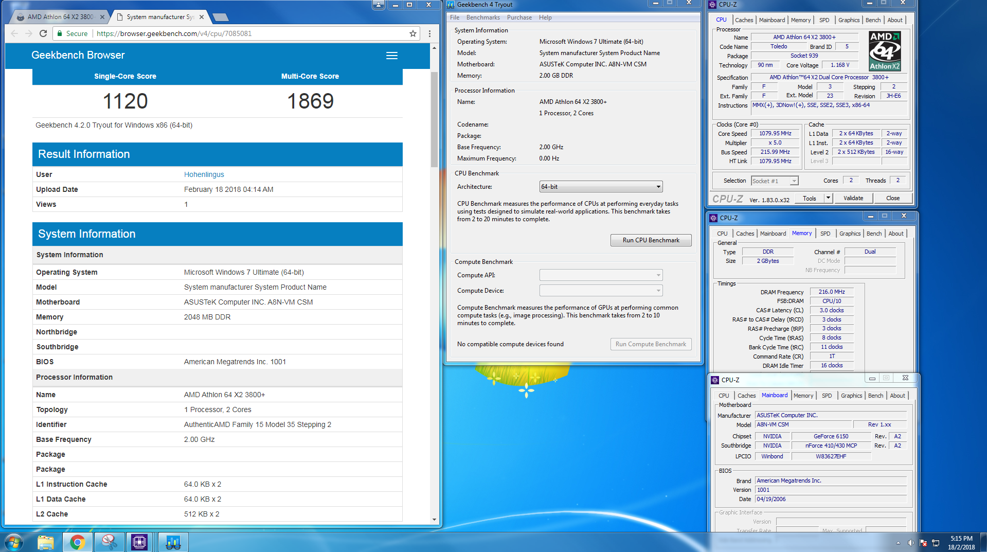Open the Geekbench File menu
Screen dimensions: 987x552
pyautogui.click(x=455, y=17)
